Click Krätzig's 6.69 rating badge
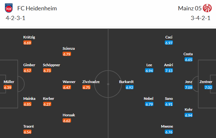216x138 pixels. click(28, 43)
